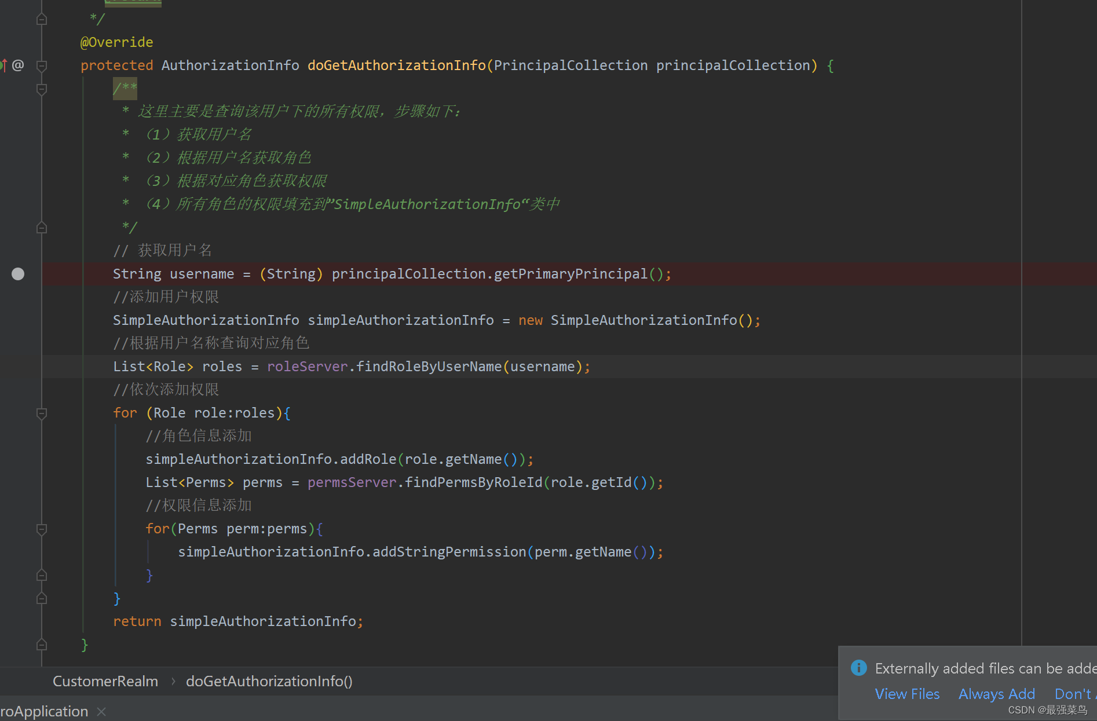1097x721 pixels.
Task: Click the comment //依次添加权限
Action: (166, 390)
